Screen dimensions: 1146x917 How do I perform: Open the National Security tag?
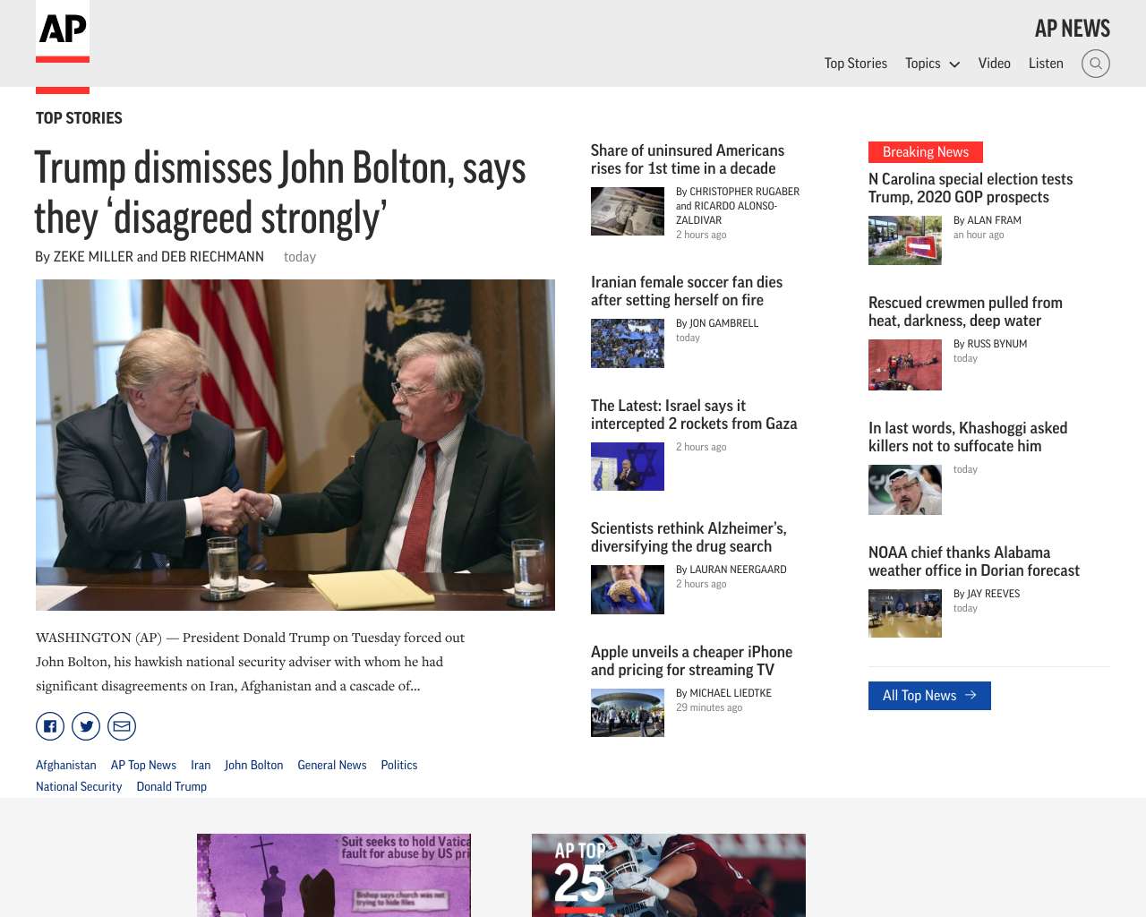pos(79,786)
